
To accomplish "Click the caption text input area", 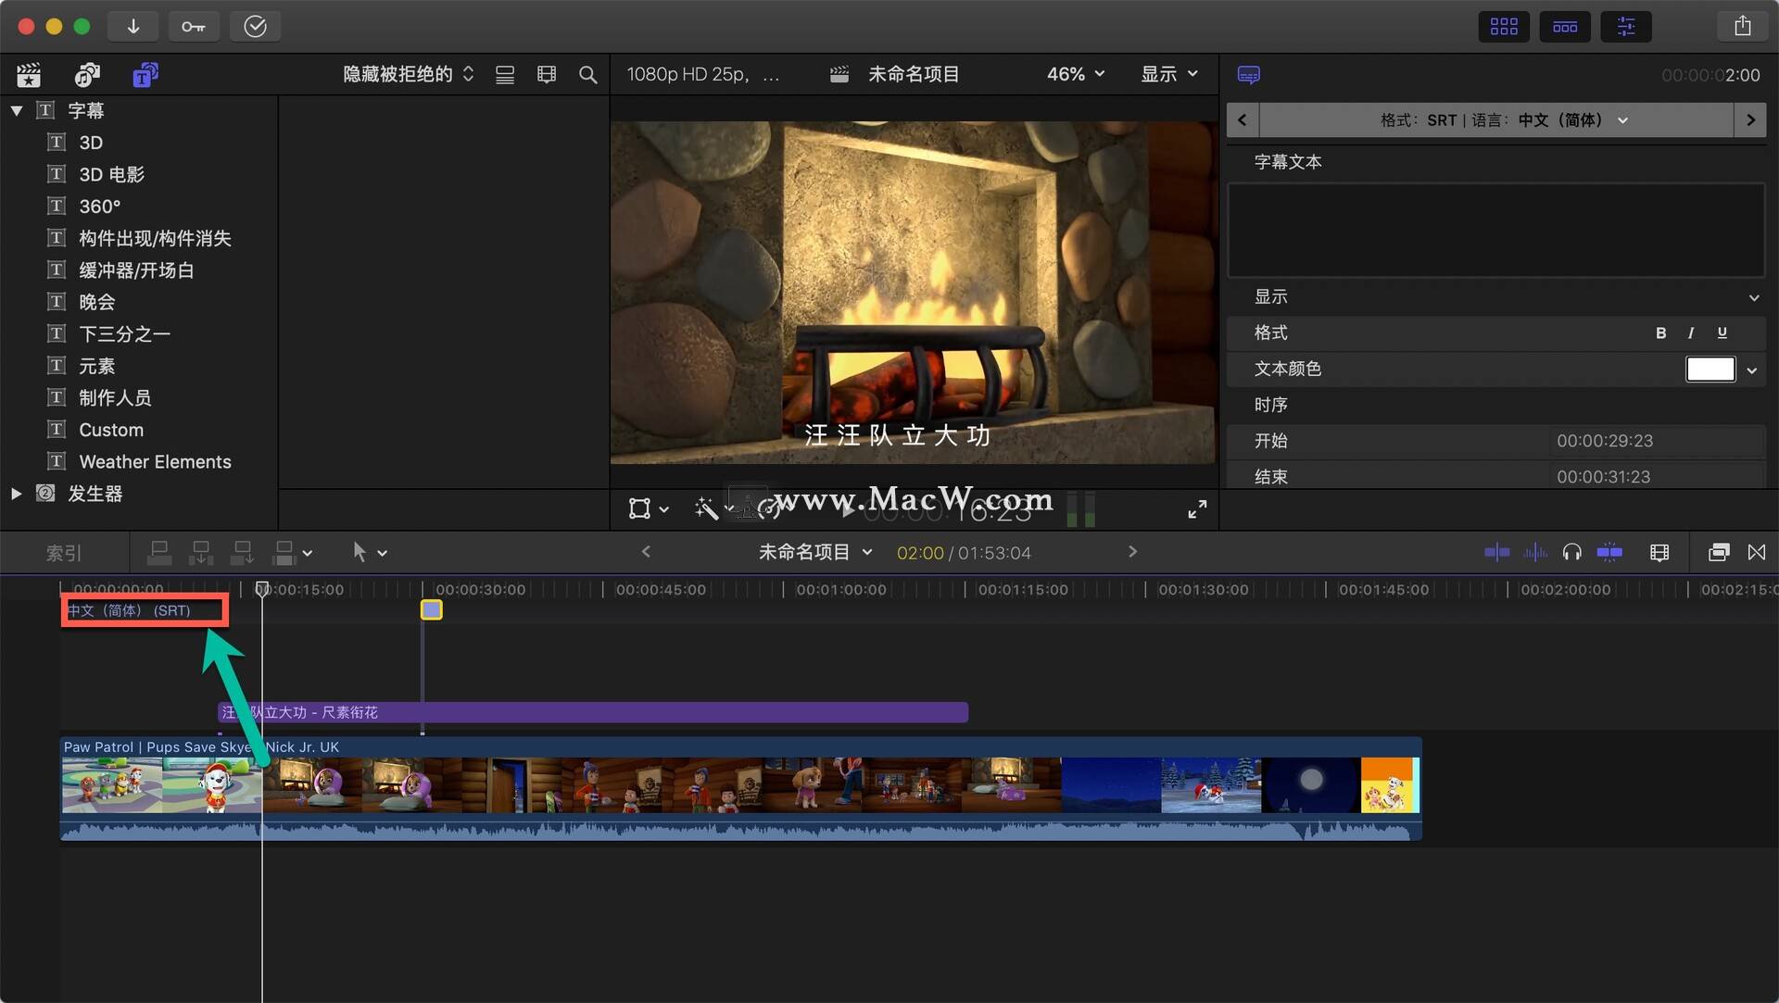I will click(1495, 231).
